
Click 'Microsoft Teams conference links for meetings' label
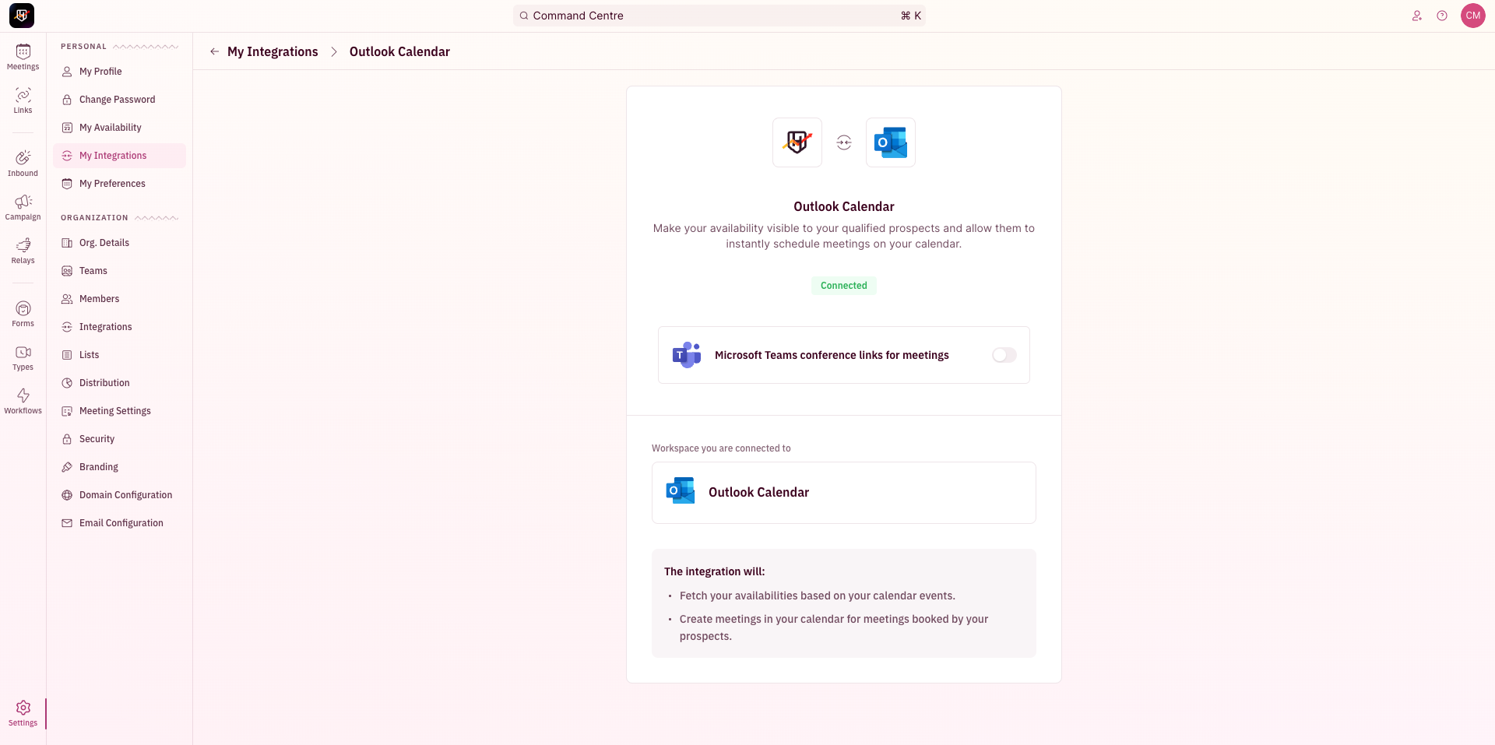[x=832, y=355]
